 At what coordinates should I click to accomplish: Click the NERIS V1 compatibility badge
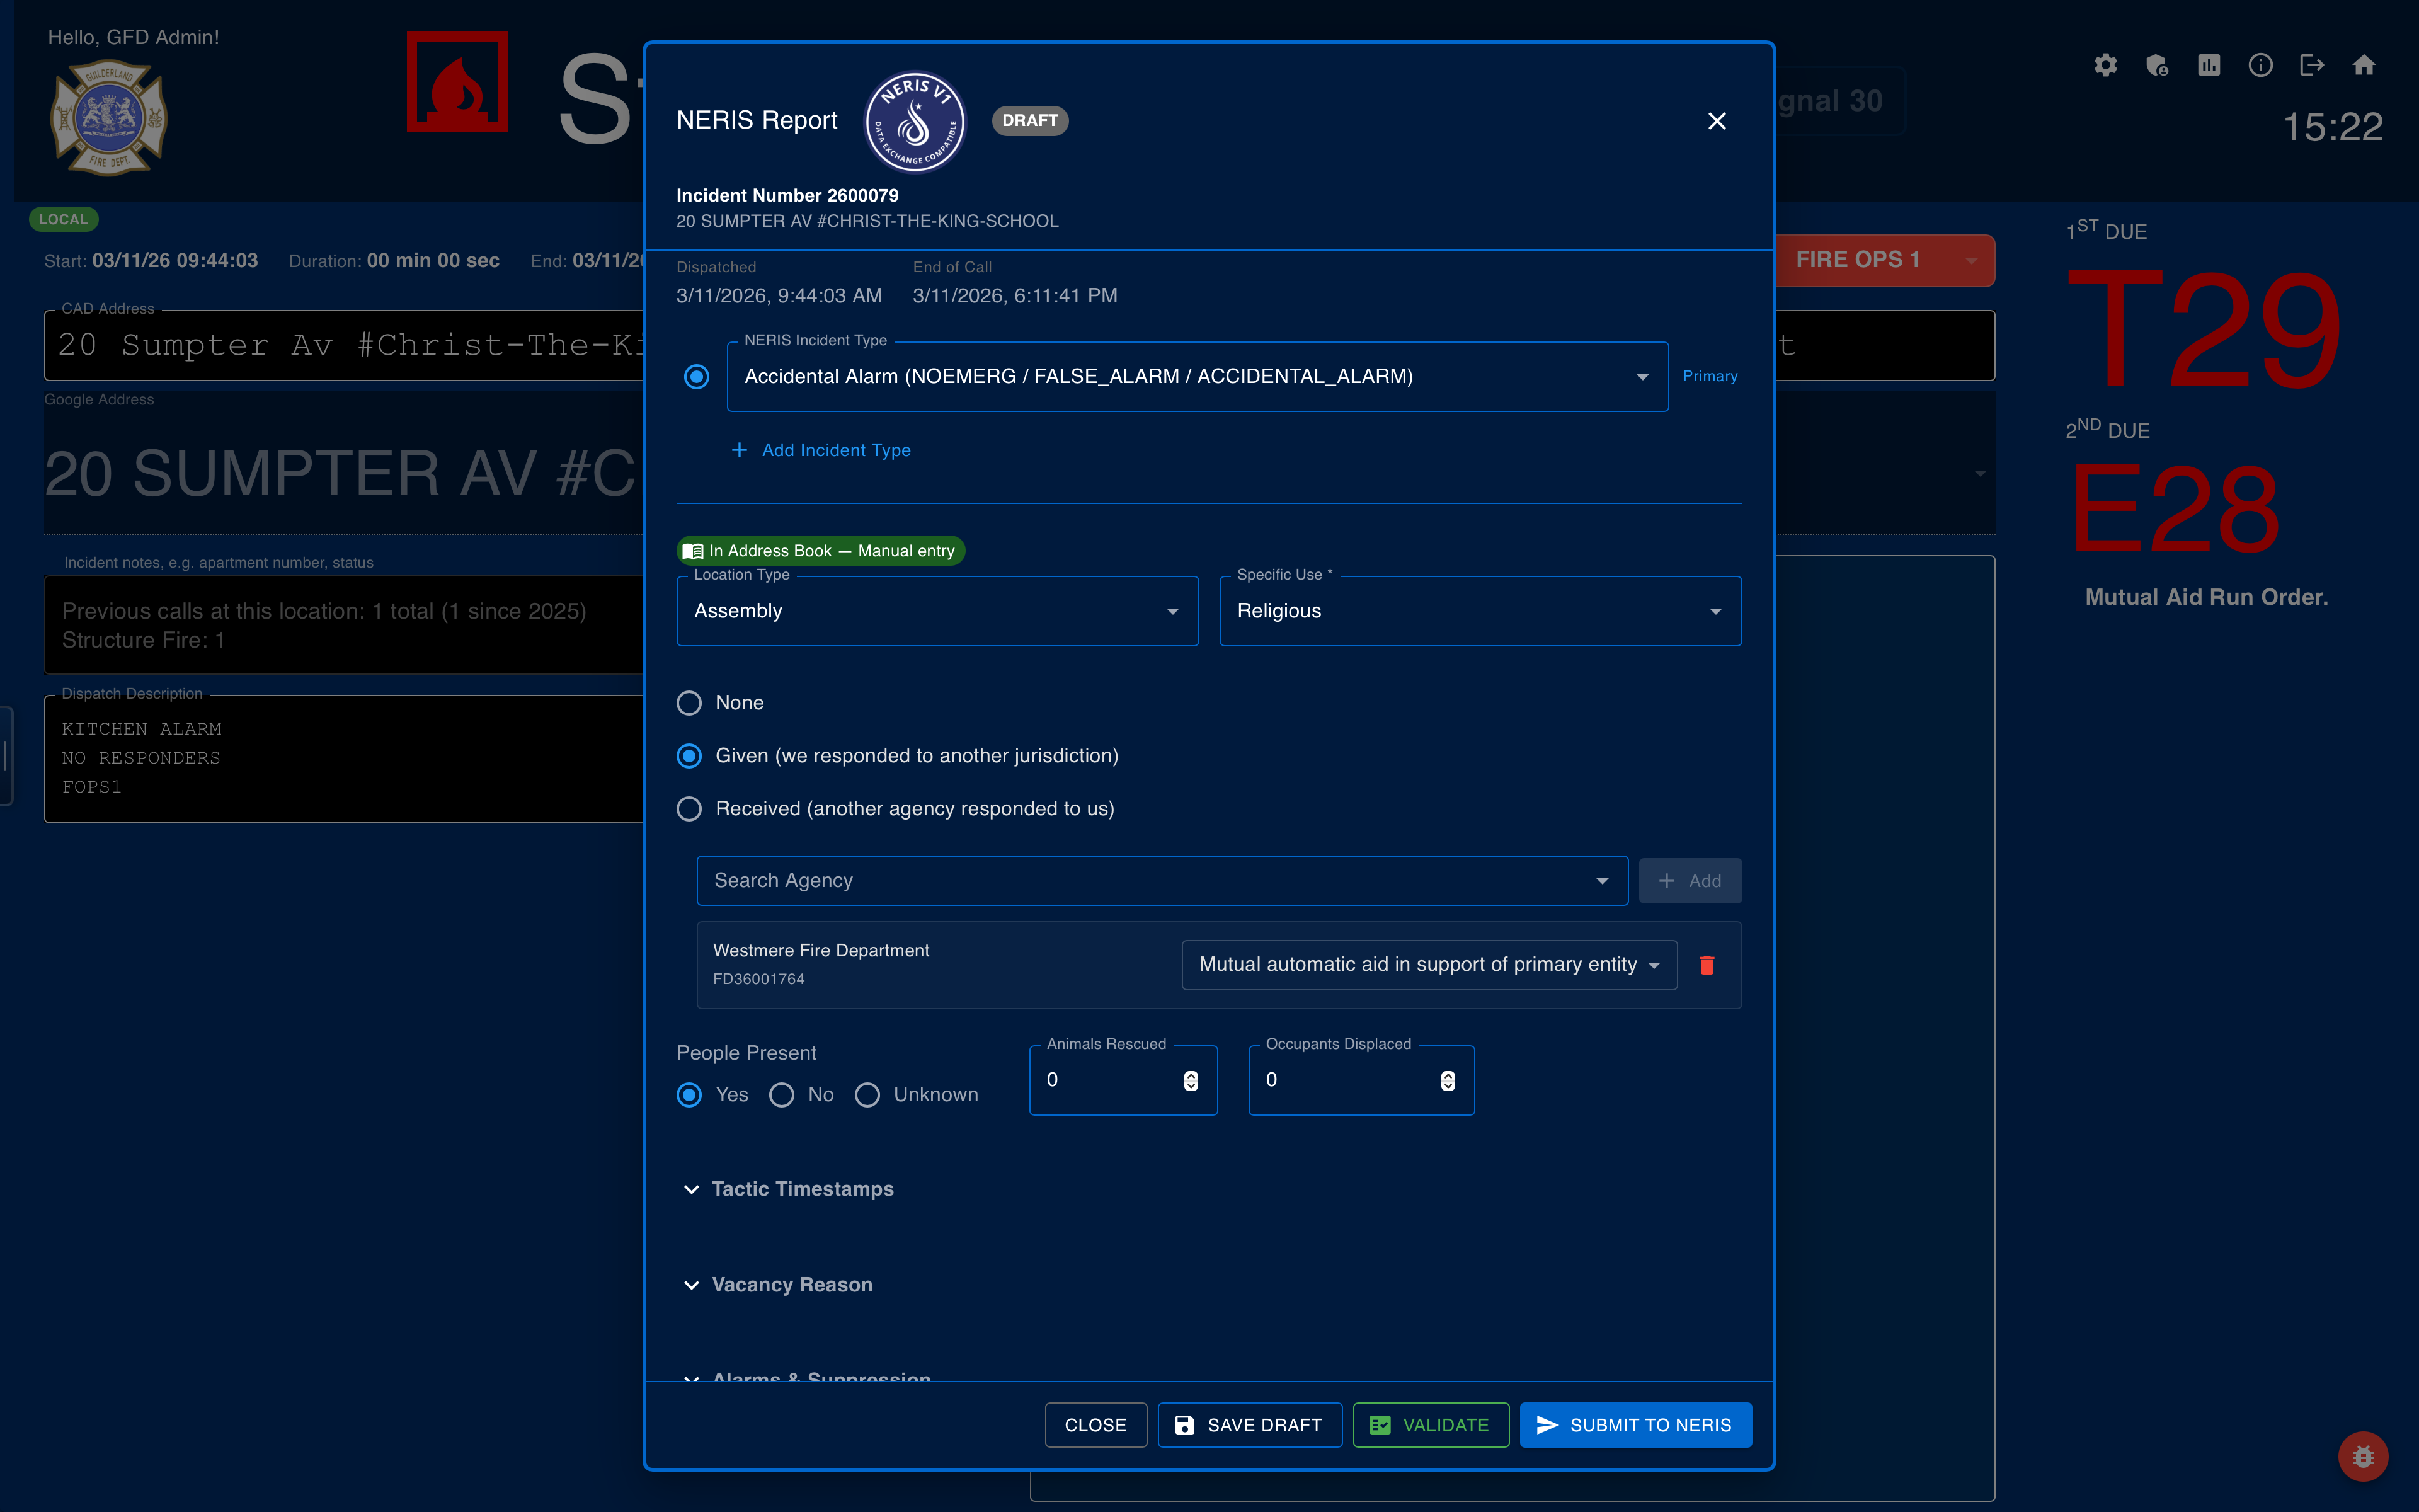pos(915,122)
